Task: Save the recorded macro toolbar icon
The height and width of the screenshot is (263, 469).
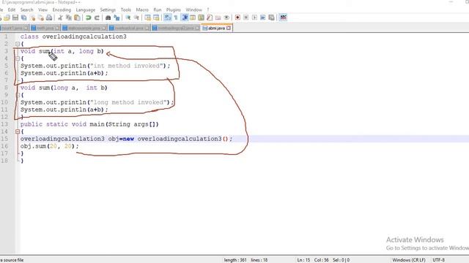Action: tap(271, 18)
